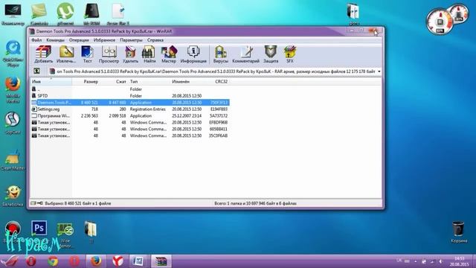
Task: Open the Избранное menu
Action: (x=104, y=39)
